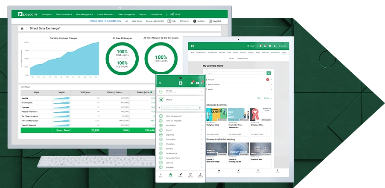The width and height of the screenshot is (385, 188).
Task: Open the Diversity and Me episode thumbnail
Action: [239, 149]
